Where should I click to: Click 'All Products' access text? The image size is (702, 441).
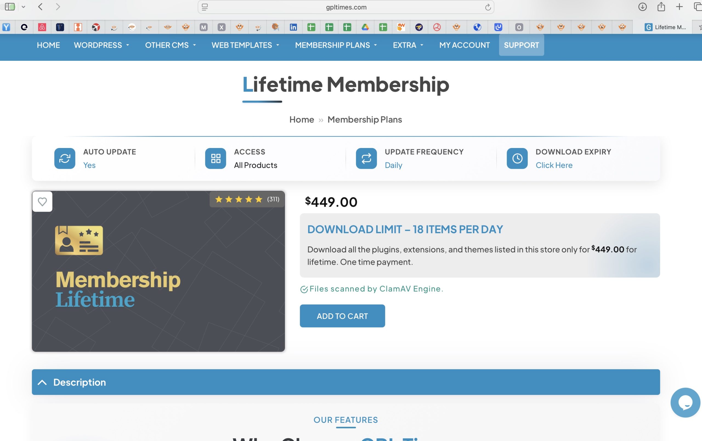coord(255,165)
